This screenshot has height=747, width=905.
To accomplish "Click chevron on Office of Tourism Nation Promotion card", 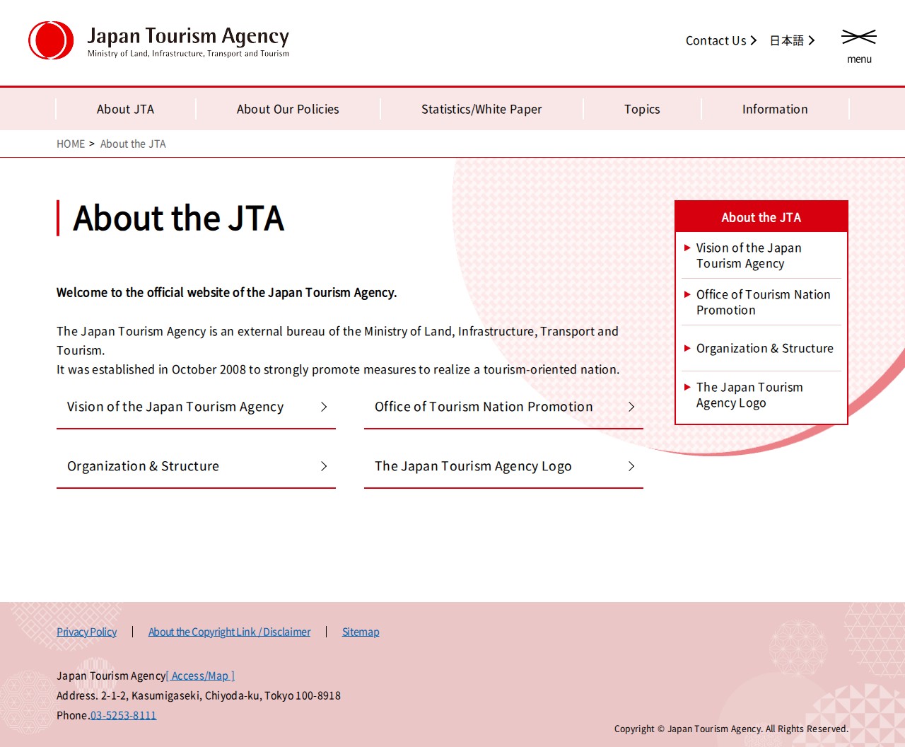I will coord(631,407).
